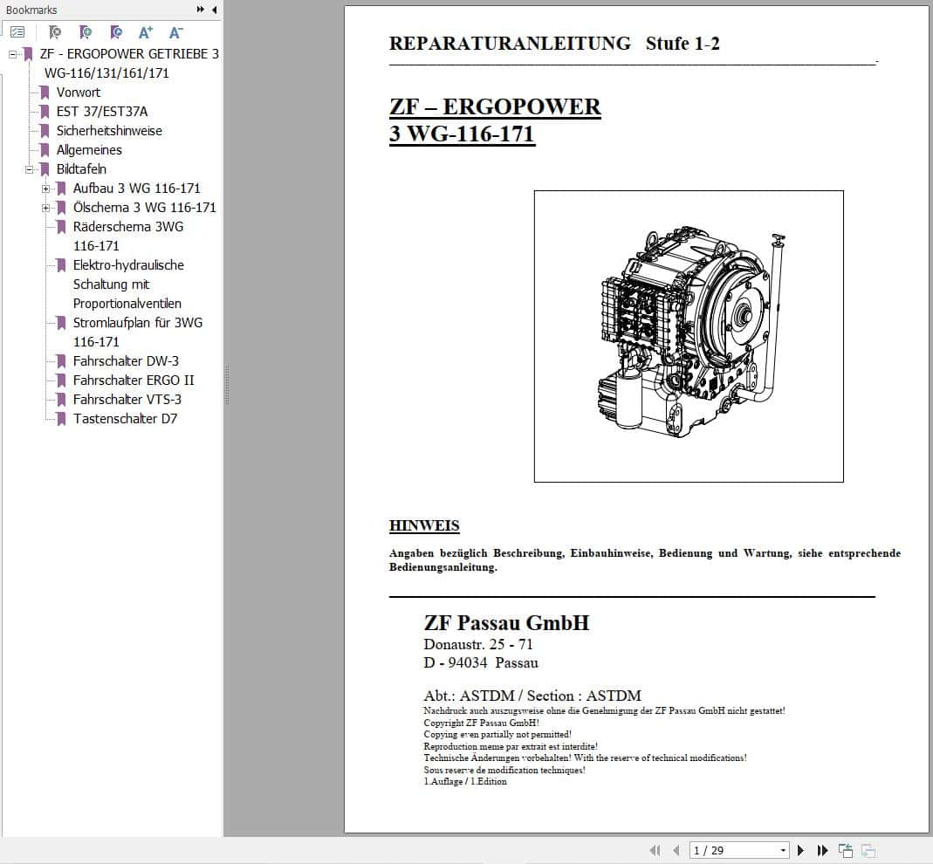
Task: Open Elektro-hydraulische Schaltung mit Proportionalventilen bookmark
Action: click(128, 284)
